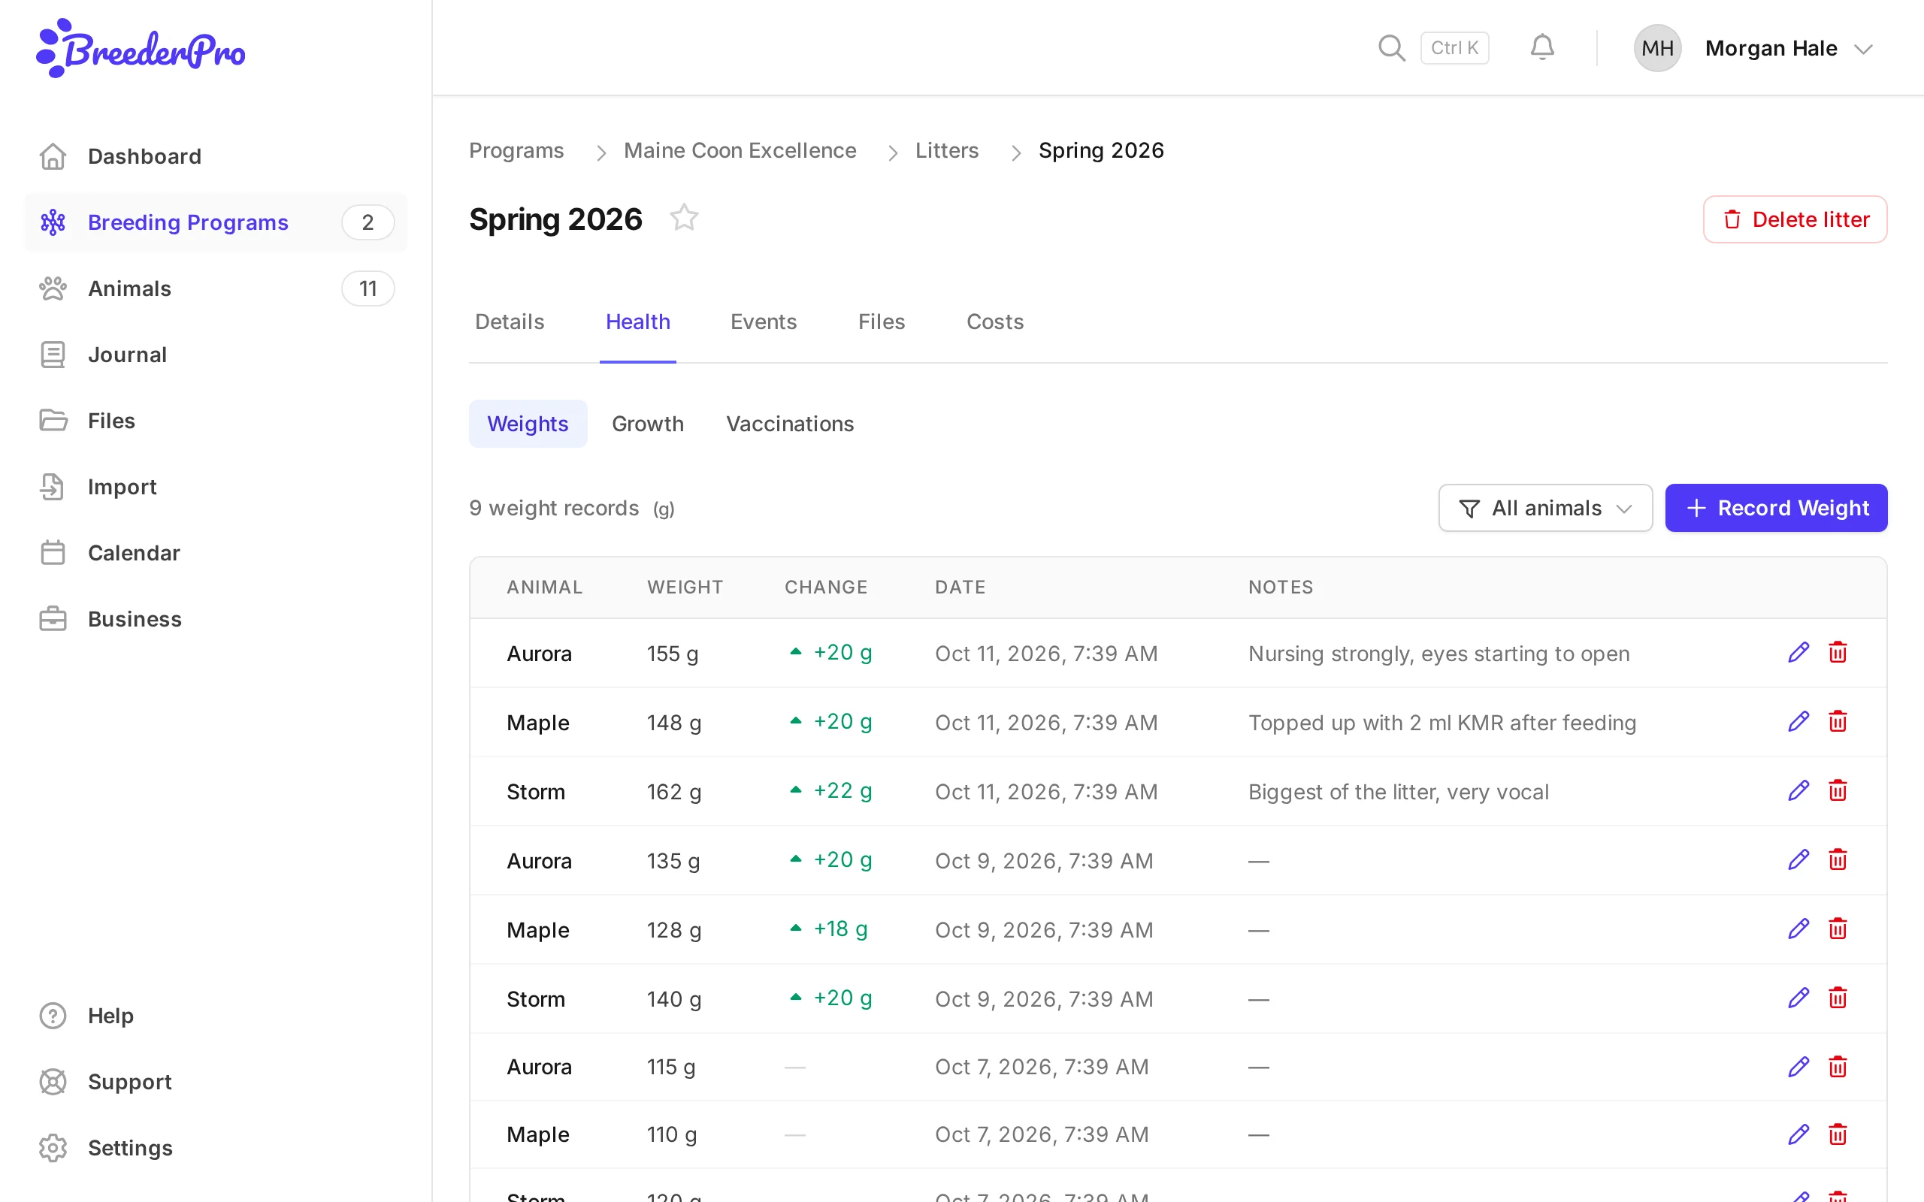Open Litters breadcrumb link

946,150
